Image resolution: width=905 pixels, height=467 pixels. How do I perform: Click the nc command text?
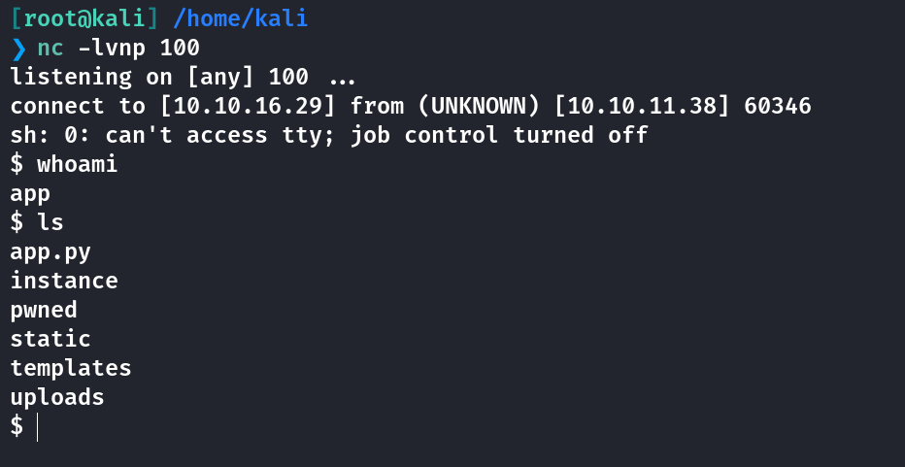50,49
